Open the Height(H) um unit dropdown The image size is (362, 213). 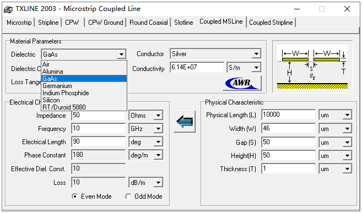click(x=347, y=156)
